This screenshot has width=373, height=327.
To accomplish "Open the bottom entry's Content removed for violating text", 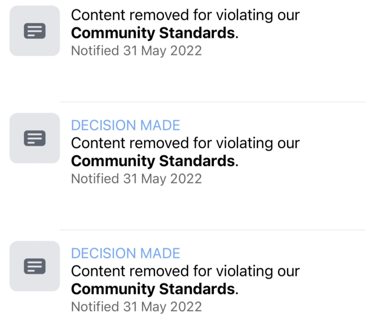I will [x=185, y=271].
